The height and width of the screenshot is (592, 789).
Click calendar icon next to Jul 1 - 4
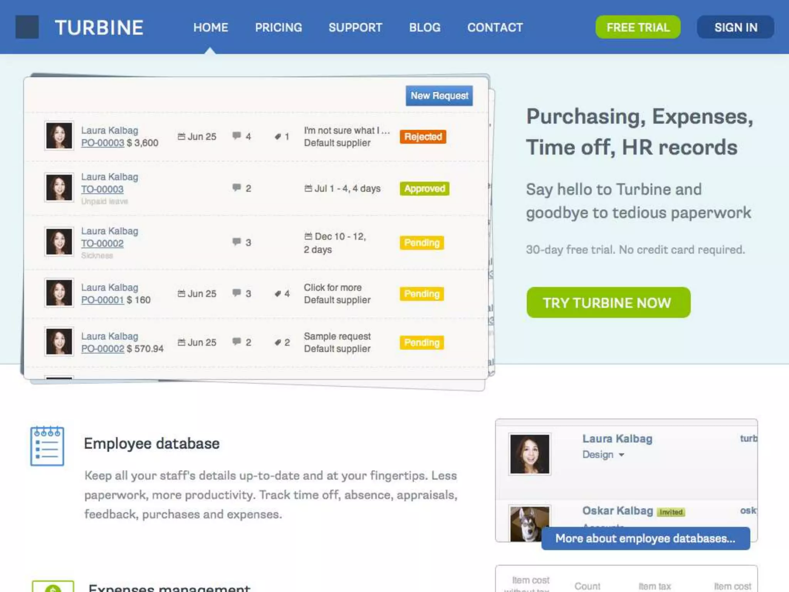(308, 188)
